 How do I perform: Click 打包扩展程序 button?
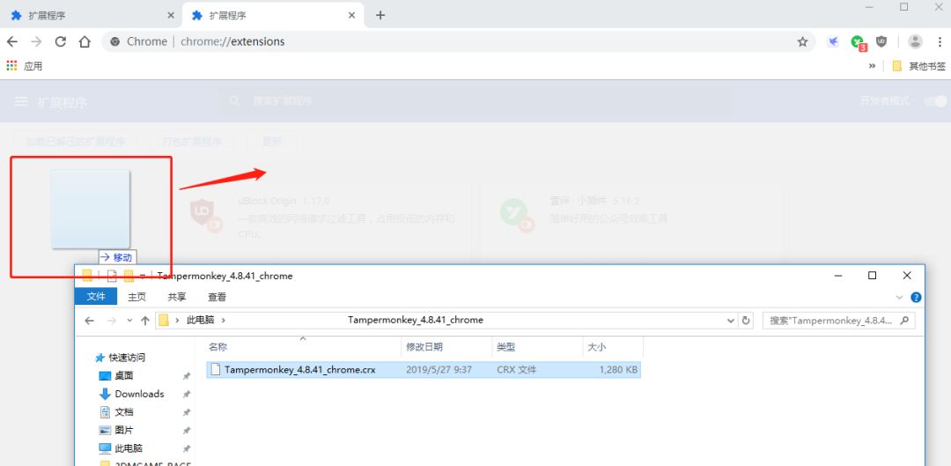(192, 142)
